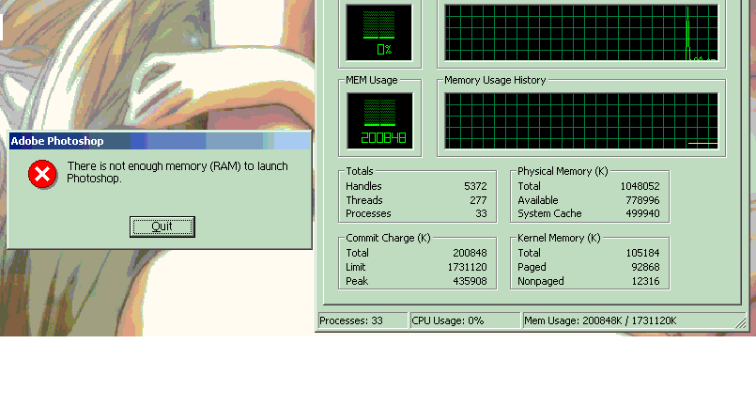Click the Memory Usage History group label
This screenshot has height=406, width=756.
[x=495, y=80]
